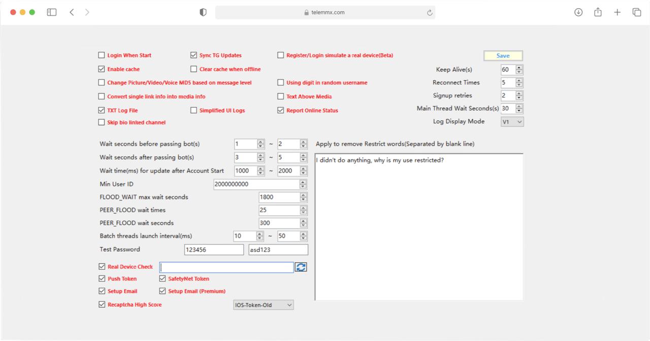This screenshot has height=341, width=650.
Task: Click Reconnect Times stepper arrows
Action: pyautogui.click(x=519, y=83)
